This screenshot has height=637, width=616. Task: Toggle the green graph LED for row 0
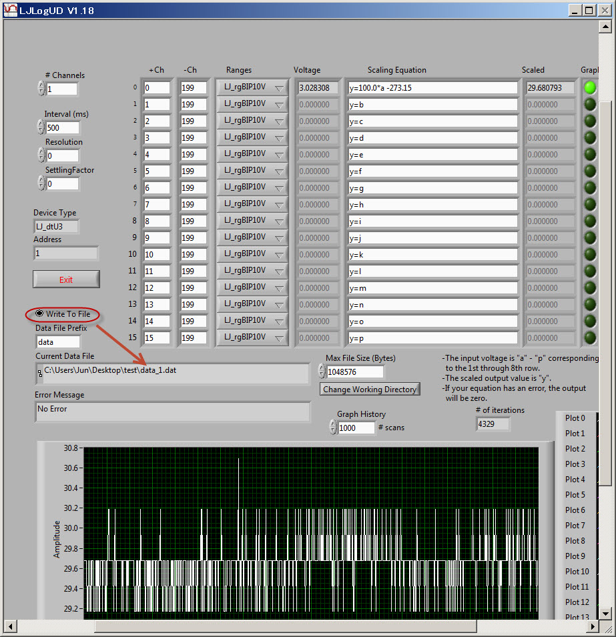[x=590, y=87]
